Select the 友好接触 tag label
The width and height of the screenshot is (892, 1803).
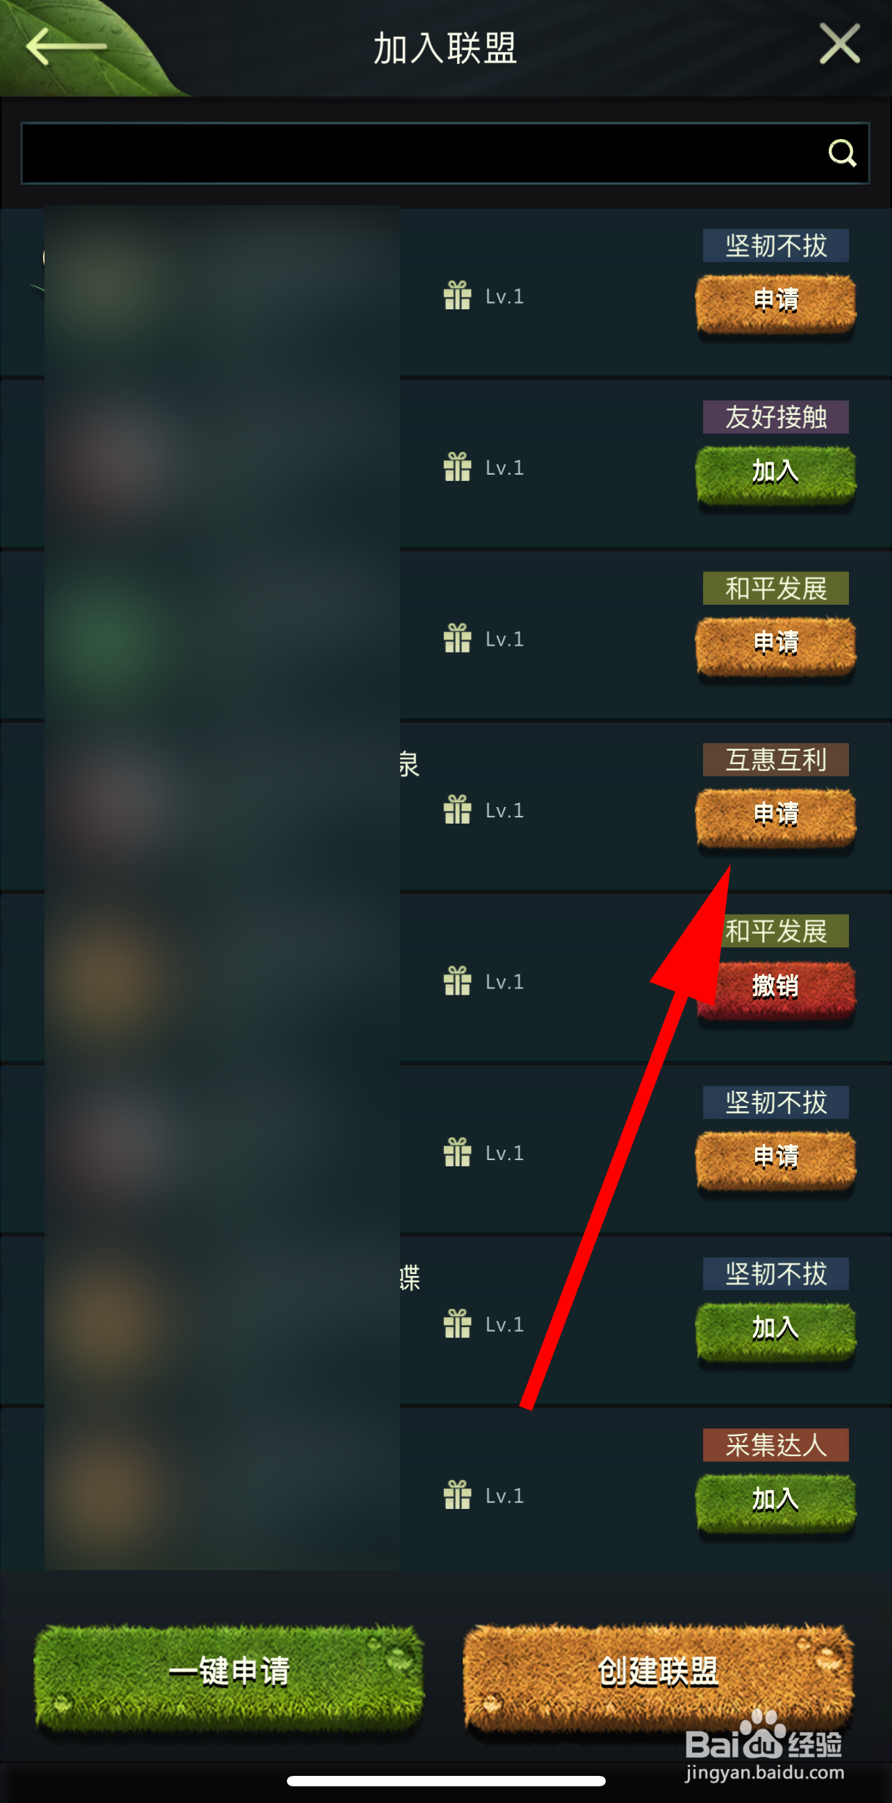(x=776, y=416)
